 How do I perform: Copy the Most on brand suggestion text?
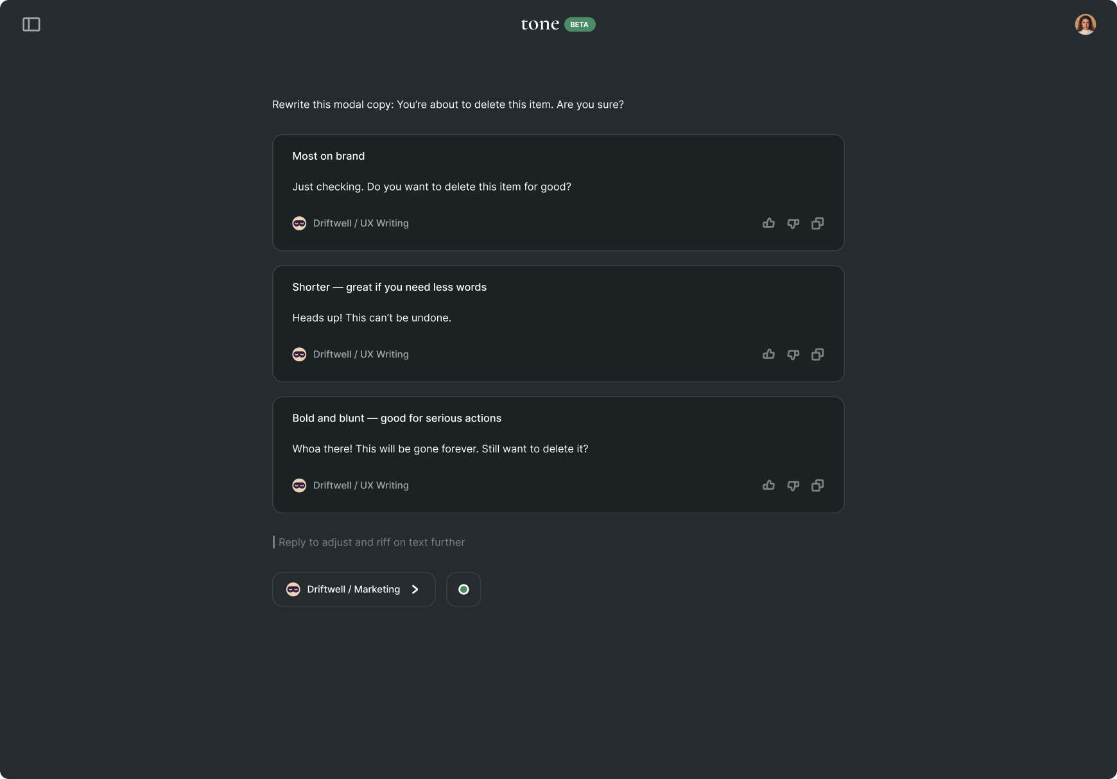point(818,223)
